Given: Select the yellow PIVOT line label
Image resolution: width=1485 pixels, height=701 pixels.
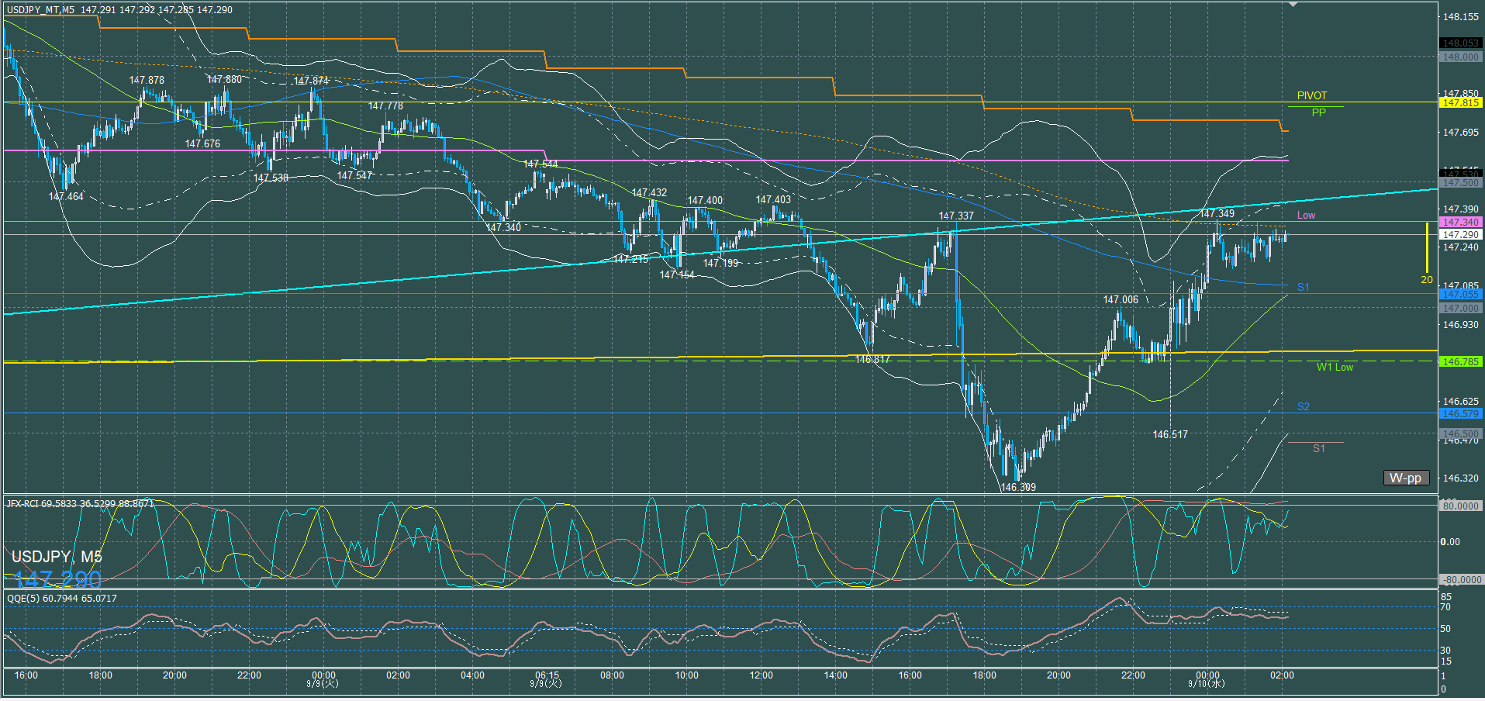Looking at the screenshot, I should pyautogui.click(x=1311, y=95).
